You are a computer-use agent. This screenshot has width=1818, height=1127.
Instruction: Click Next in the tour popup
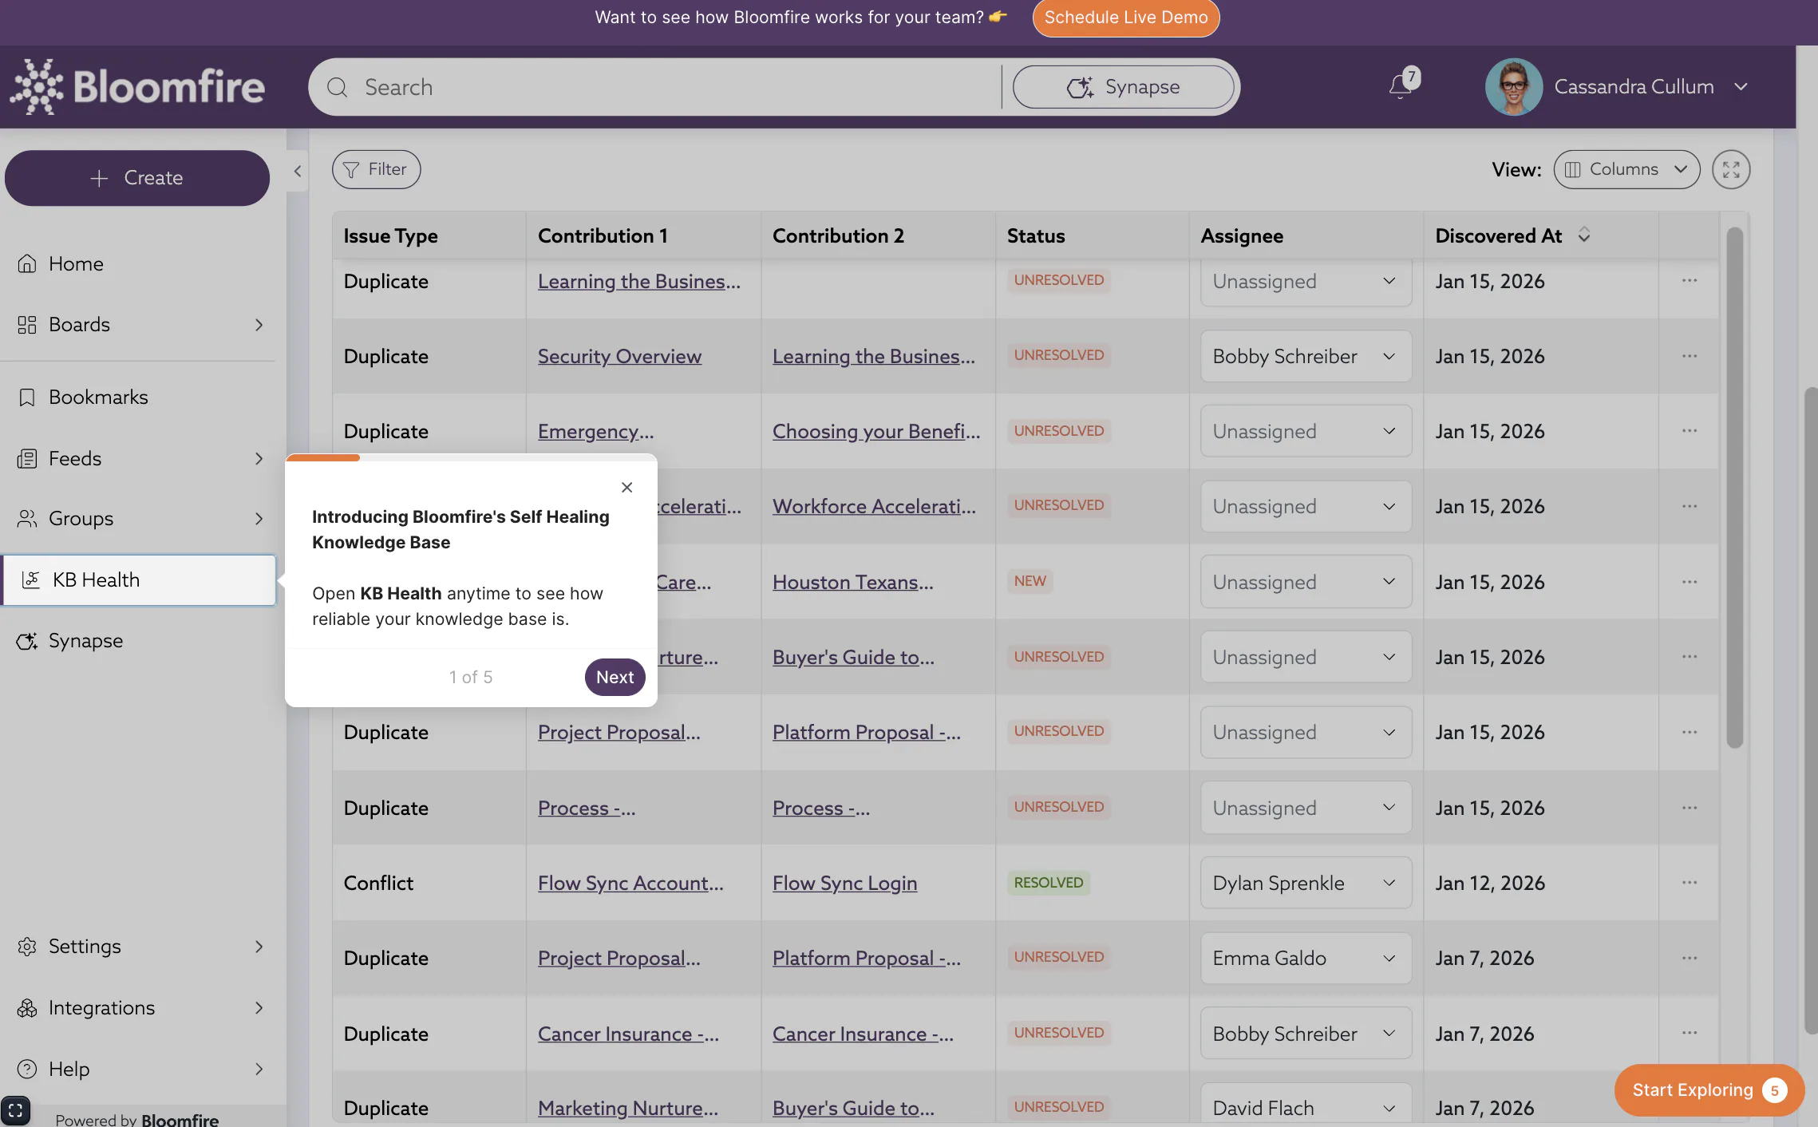tap(615, 677)
